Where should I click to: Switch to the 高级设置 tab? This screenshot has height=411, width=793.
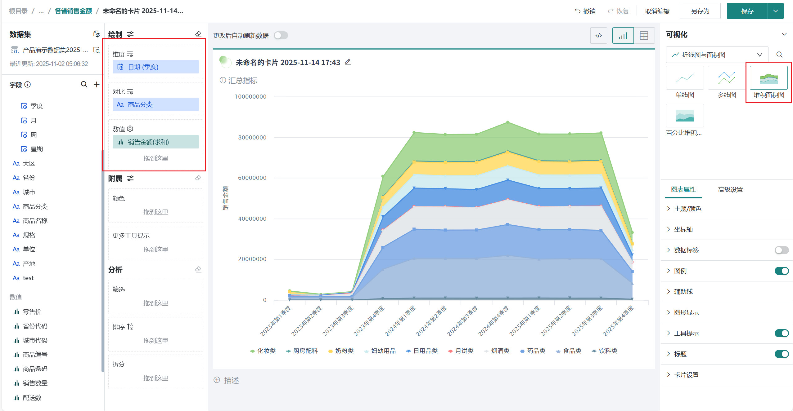click(x=730, y=189)
